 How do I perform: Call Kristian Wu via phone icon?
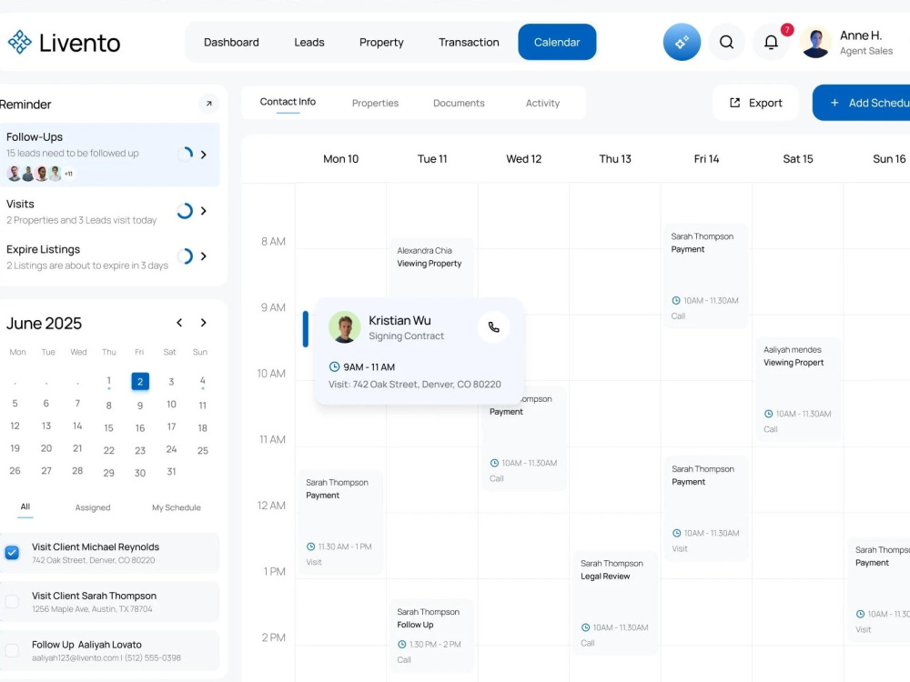pos(494,327)
